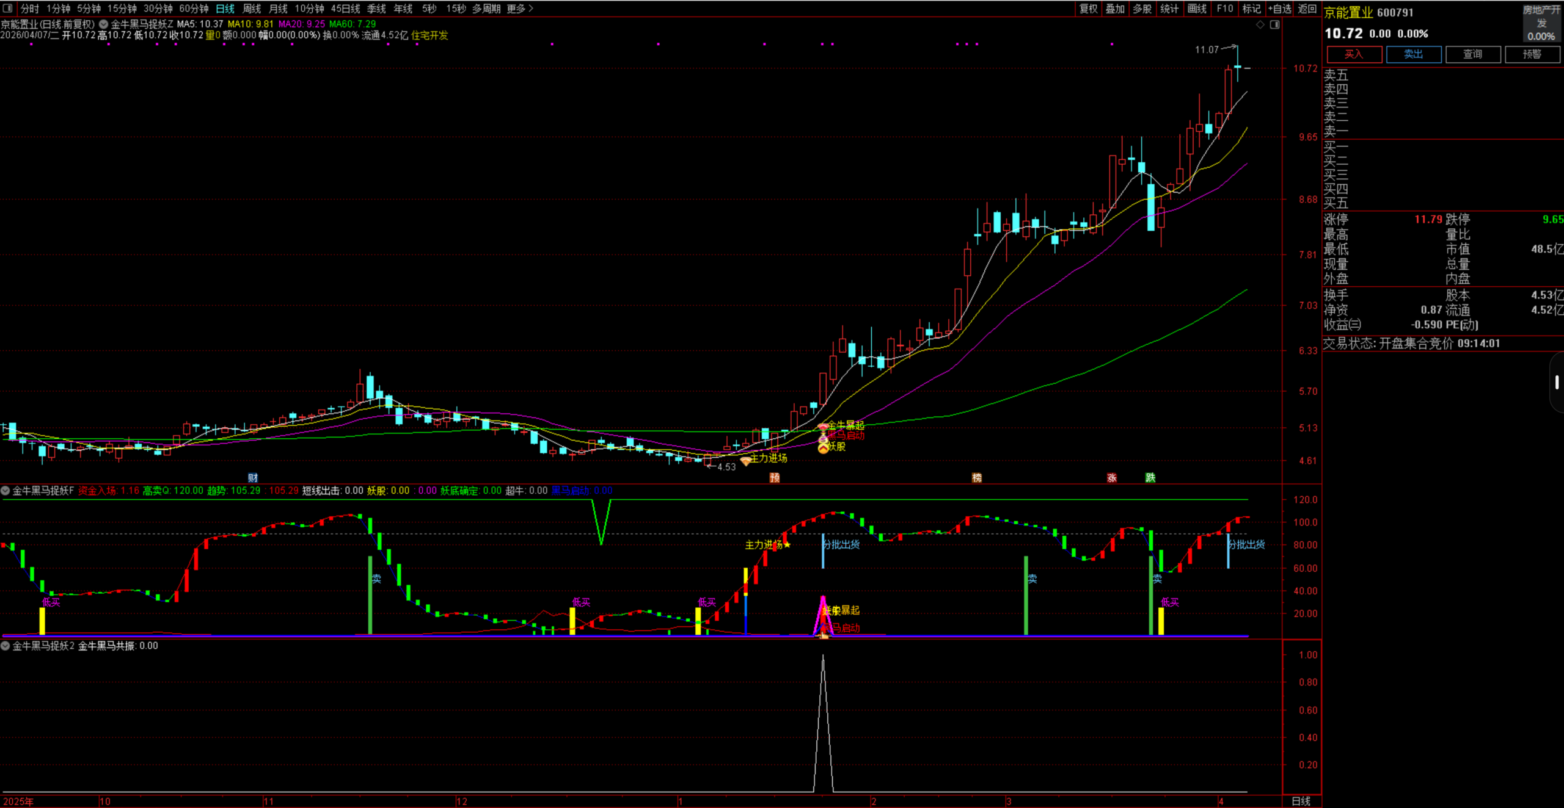The height and width of the screenshot is (808, 1564).
Task: Toggle the left sidebar panel icon
Action: (x=7, y=9)
